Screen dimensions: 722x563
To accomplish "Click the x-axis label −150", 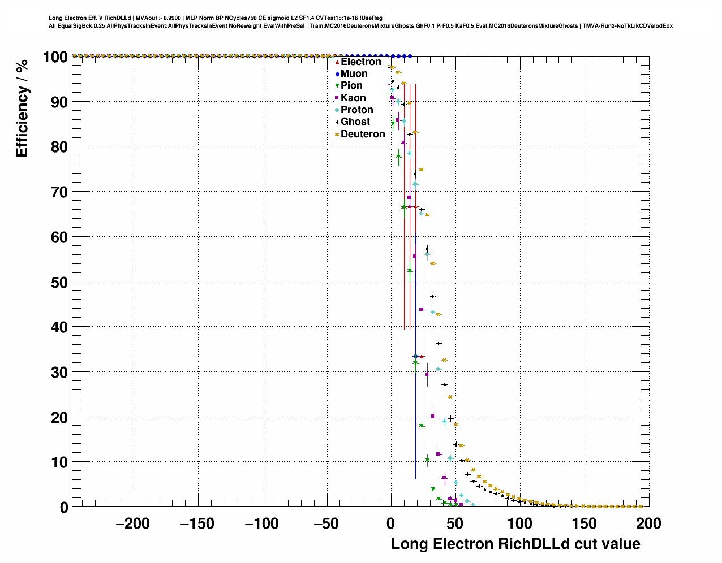I will (x=197, y=523).
